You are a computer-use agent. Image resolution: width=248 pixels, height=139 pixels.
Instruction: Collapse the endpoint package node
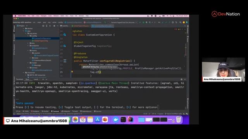point(28,46)
